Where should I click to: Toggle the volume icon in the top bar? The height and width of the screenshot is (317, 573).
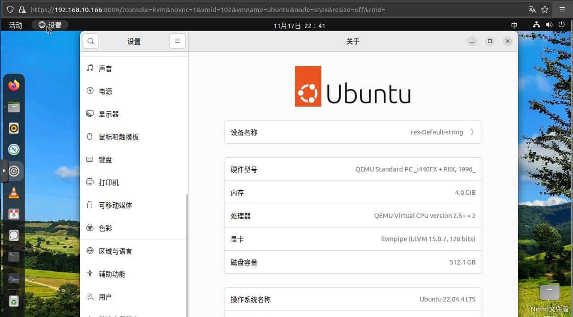coord(549,26)
